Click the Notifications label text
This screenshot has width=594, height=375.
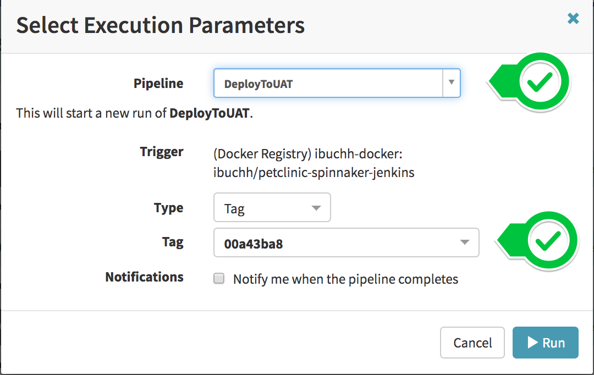coord(144,277)
